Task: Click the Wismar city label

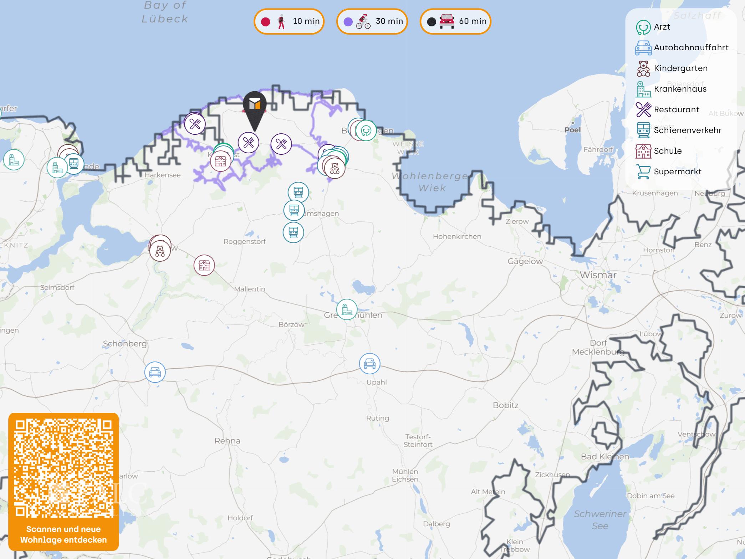Action: 598,275
